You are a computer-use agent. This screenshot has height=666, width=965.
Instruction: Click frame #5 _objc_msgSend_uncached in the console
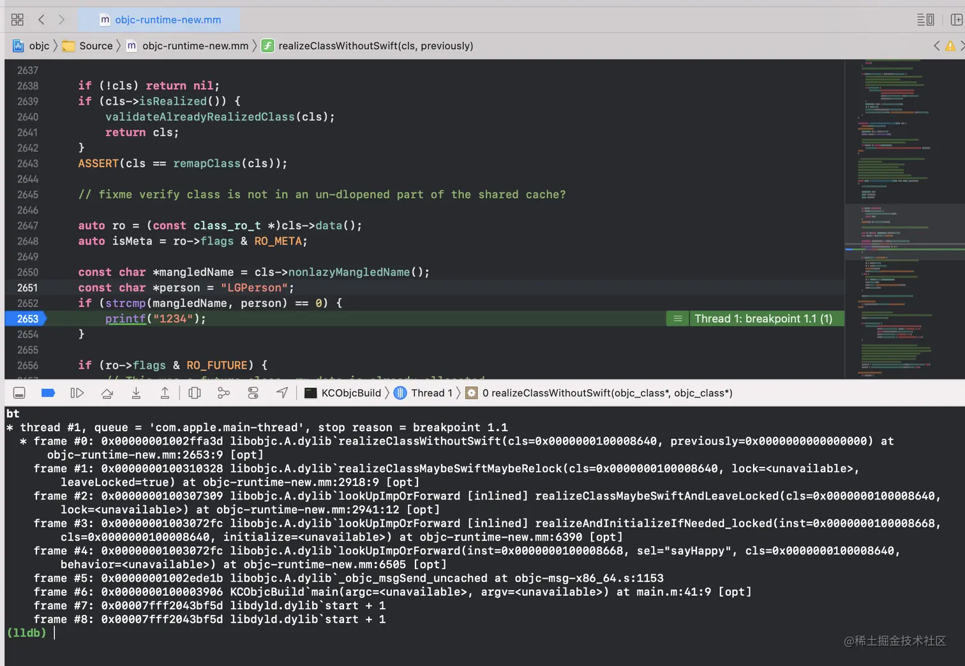pos(348,579)
